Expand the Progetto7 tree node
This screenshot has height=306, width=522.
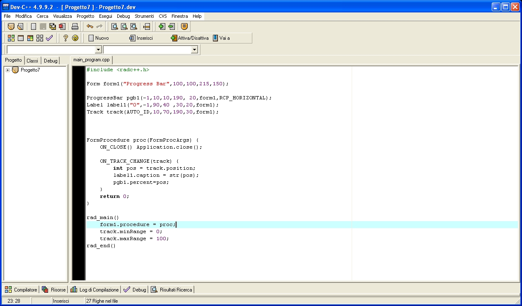7,70
